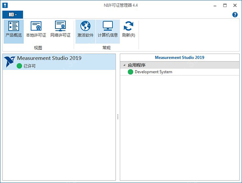242x183 pixels.
Task: Click the 已许可 licensed status text
Action: coord(29,66)
